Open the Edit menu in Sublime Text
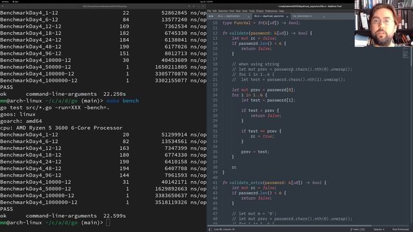Viewport: 413px width, 232px height. (x=215, y=11)
